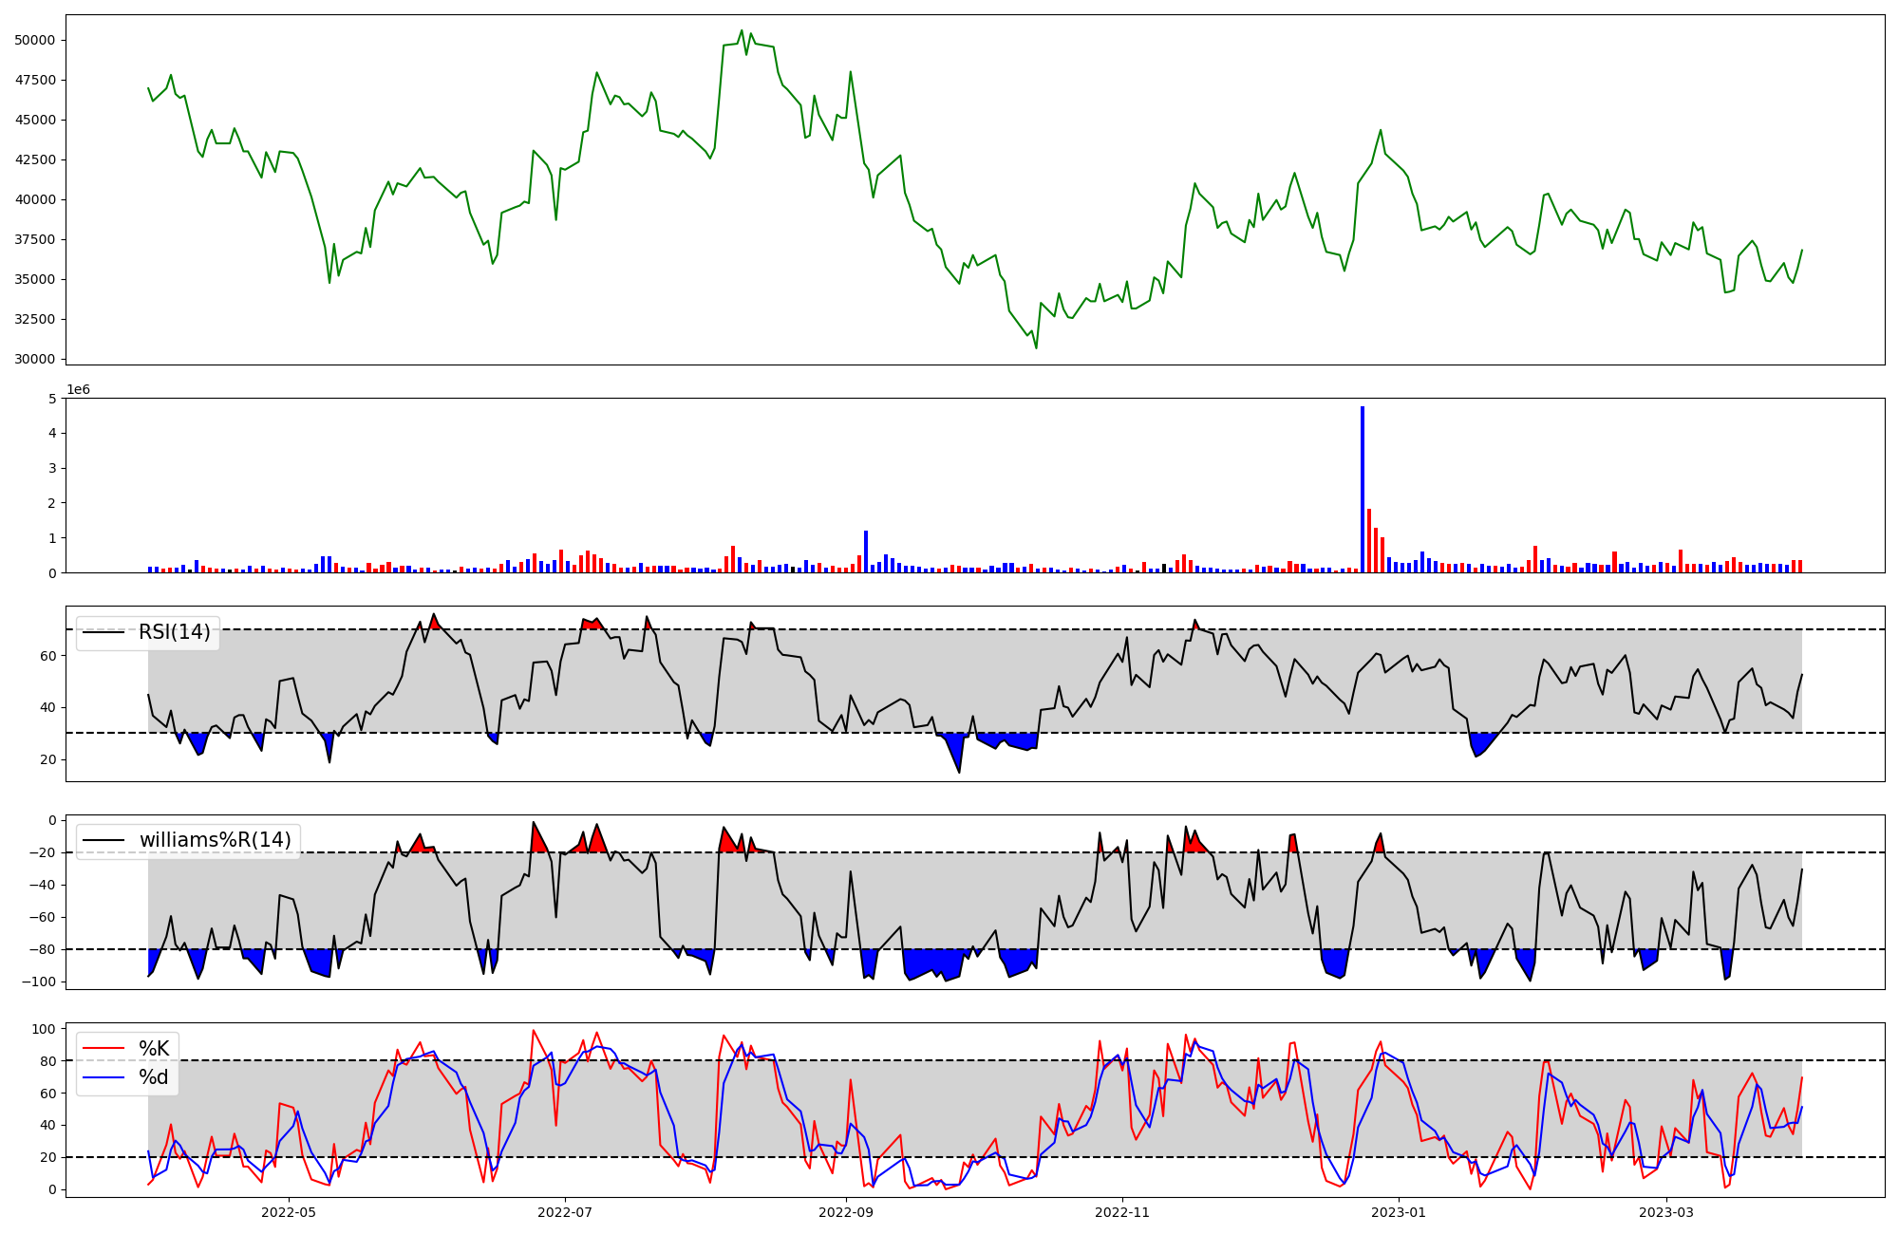
Task: Click the %K legend text
Action: click(154, 1049)
